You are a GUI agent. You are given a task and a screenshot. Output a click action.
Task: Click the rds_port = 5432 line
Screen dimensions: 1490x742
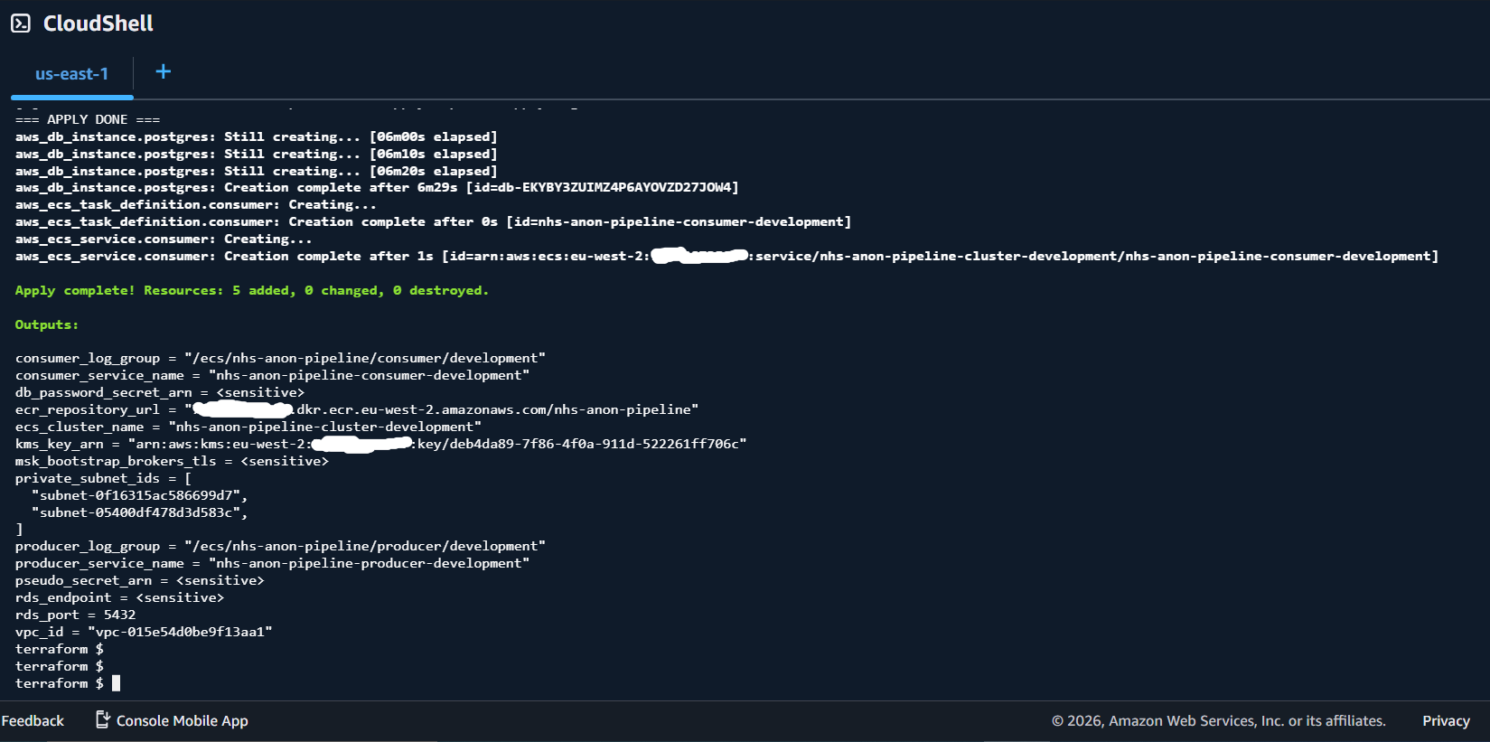coord(75,615)
